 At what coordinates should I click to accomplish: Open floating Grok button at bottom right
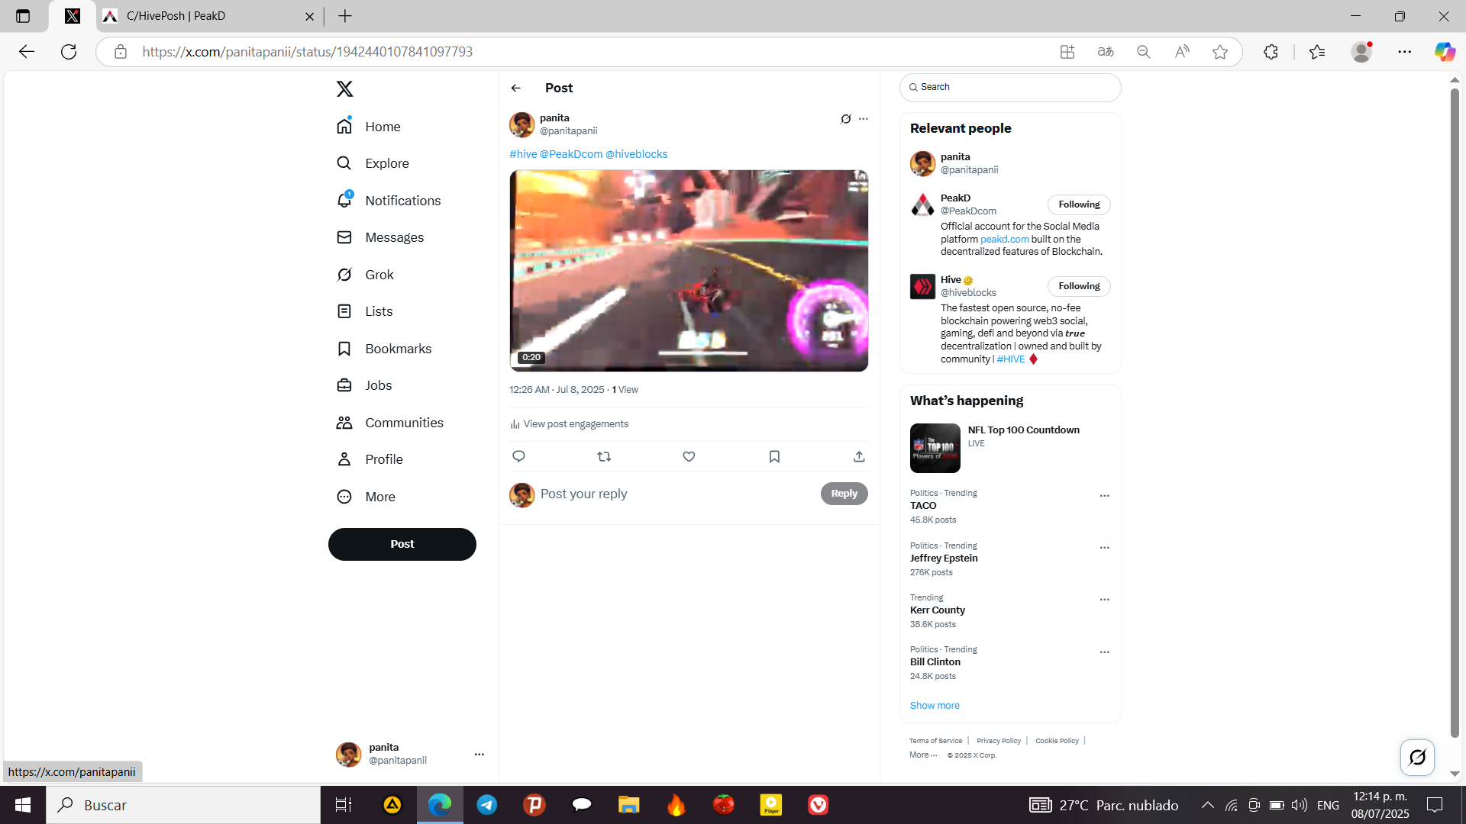1417,758
